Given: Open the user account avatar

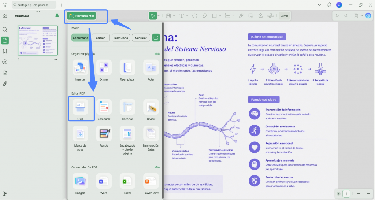Looking at the screenshot, I should click(339, 5).
